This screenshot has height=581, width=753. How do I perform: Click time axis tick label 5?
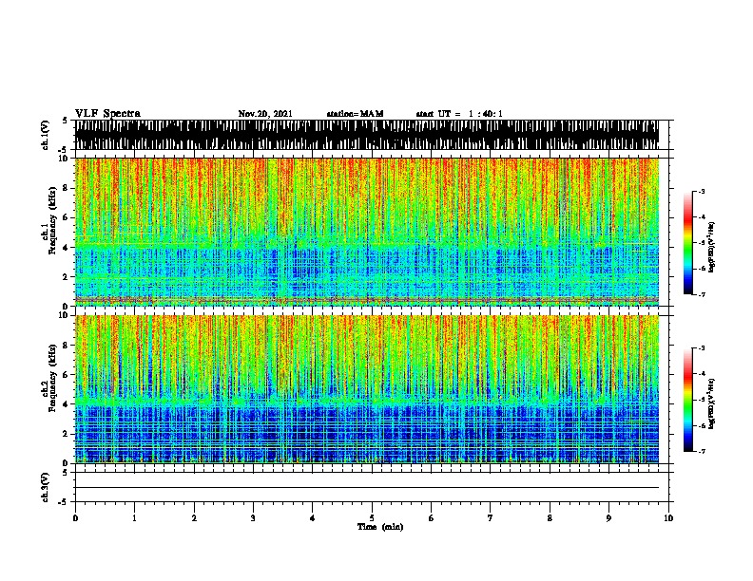[372, 518]
